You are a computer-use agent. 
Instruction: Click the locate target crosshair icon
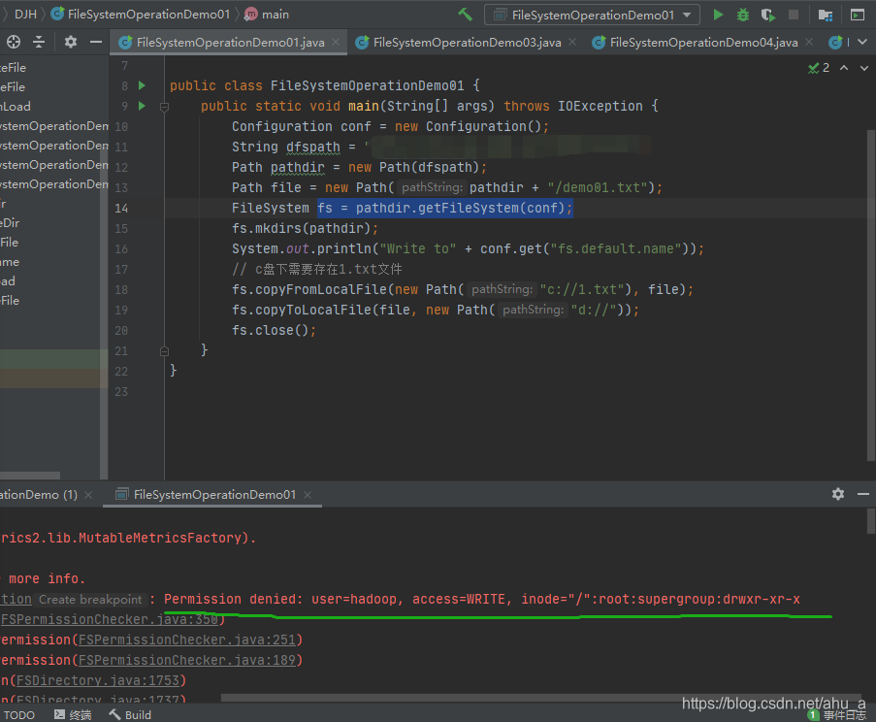pos(14,42)
